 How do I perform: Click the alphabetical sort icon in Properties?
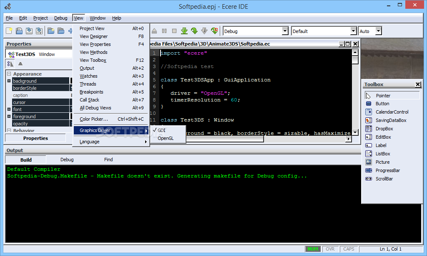[20, 64]
